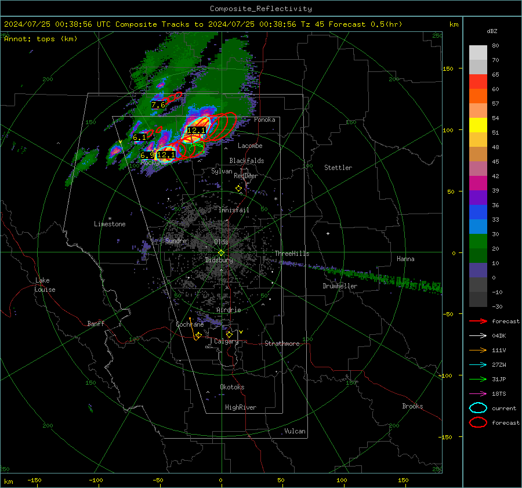Screen dimensions: 522x488
Task: Click the Composite_Reflectivity title
Action: pyautogui.click(x=260, y=9)
